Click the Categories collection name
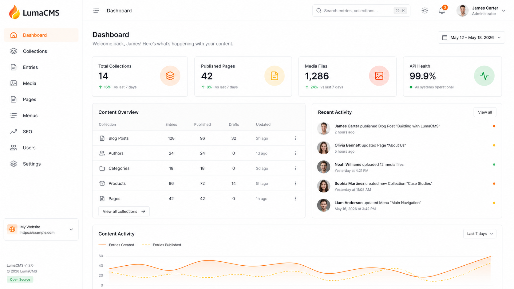 [x=119, y=168]
